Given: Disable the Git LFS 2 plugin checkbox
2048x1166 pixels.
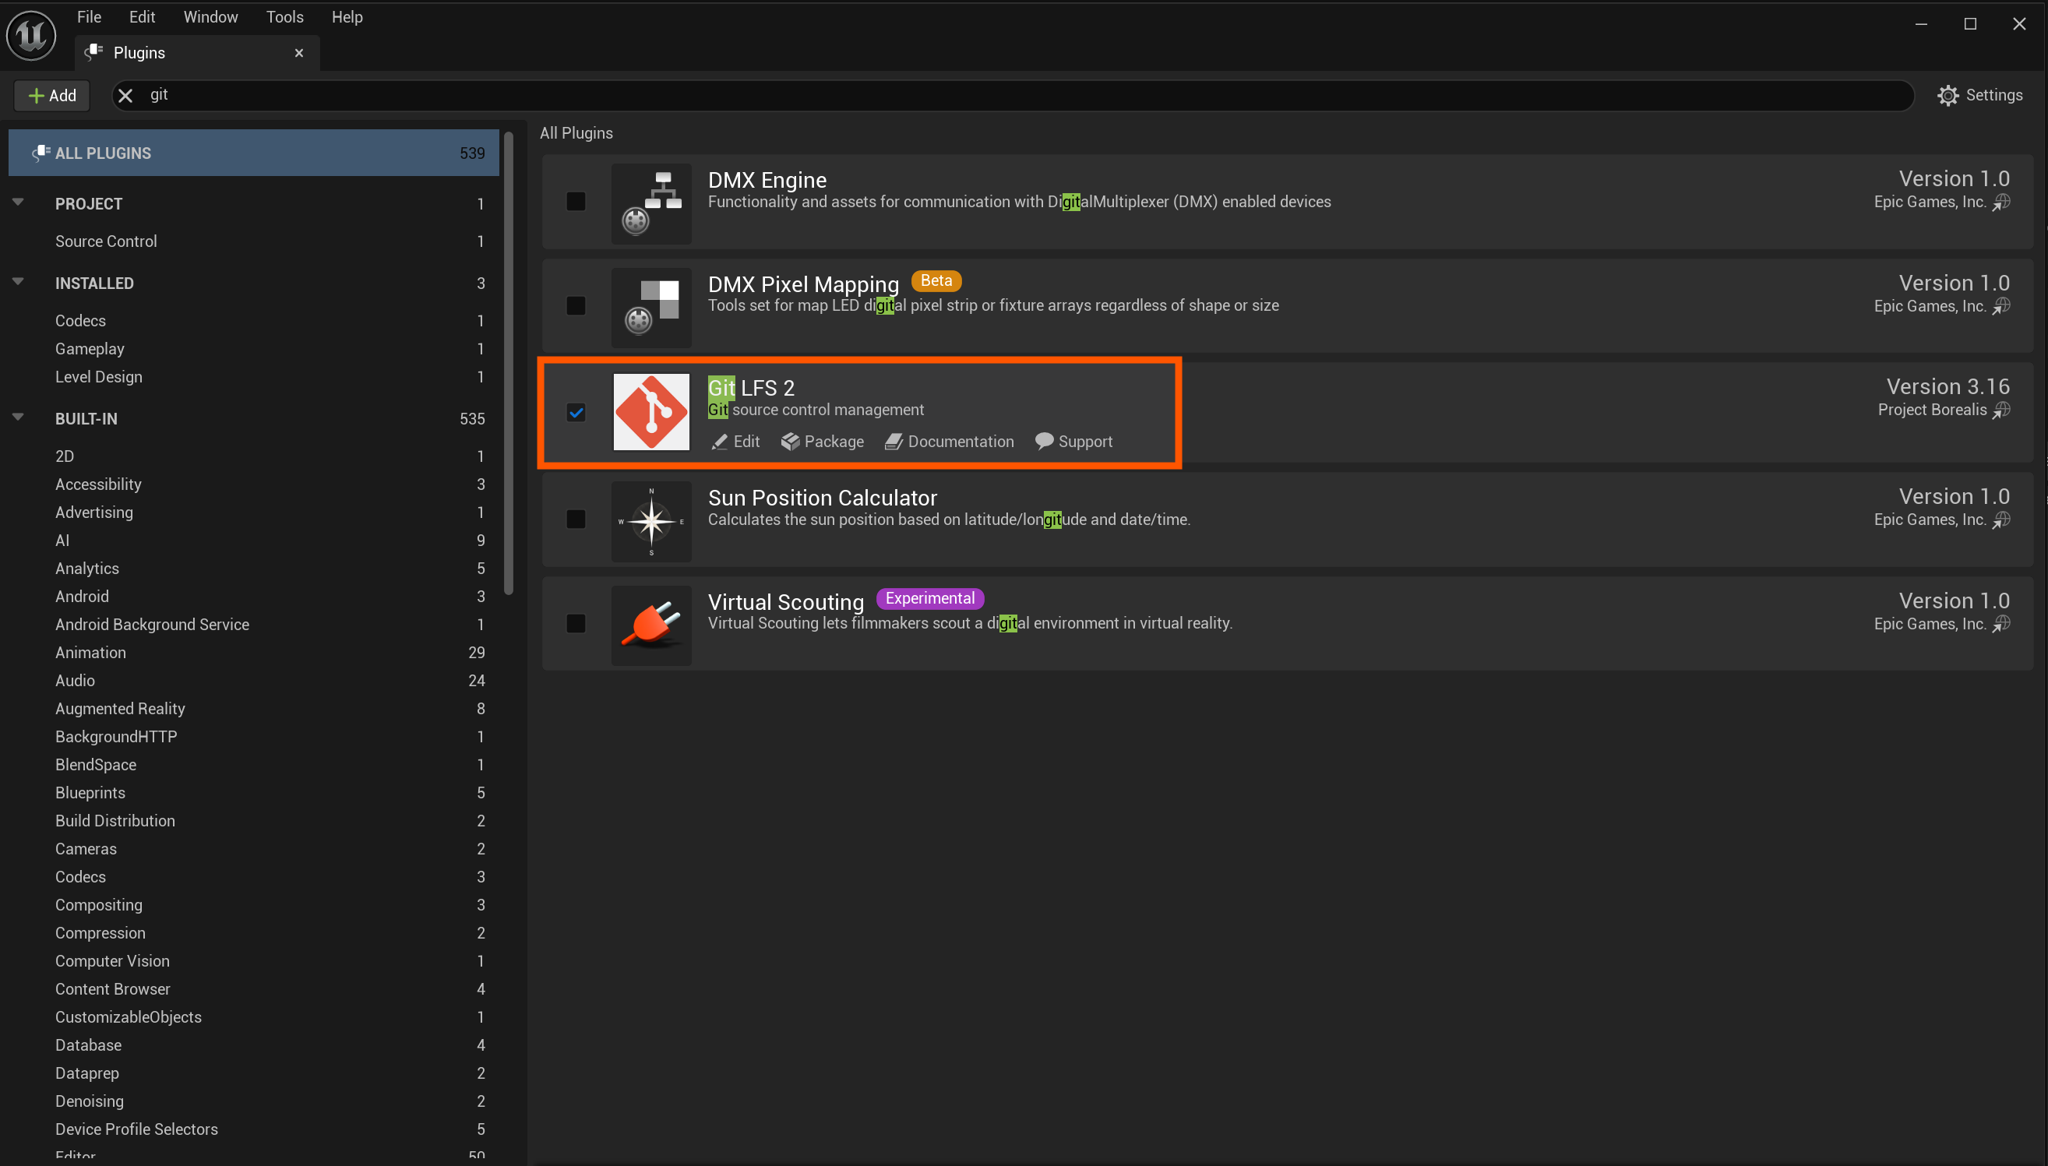Looking at the screenshot, I should pos(576,413).
